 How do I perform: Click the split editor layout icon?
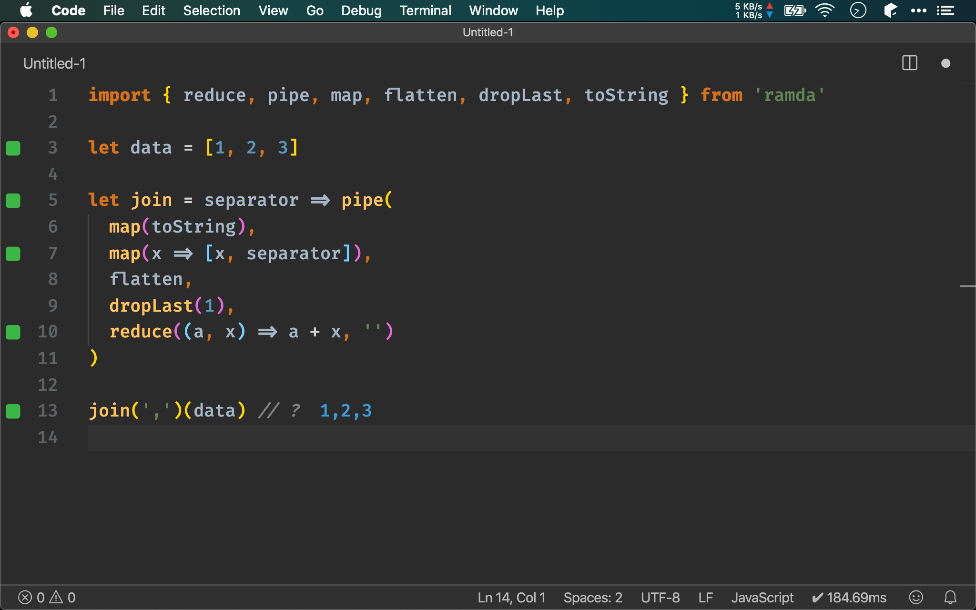pos(909,64)
